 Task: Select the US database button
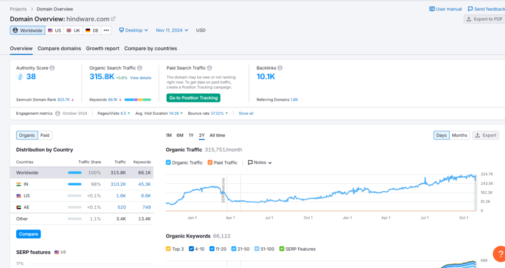click(54, 30)
